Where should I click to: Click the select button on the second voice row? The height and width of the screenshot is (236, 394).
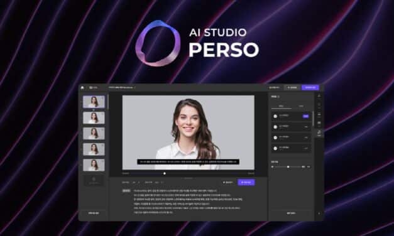point(306,127)
